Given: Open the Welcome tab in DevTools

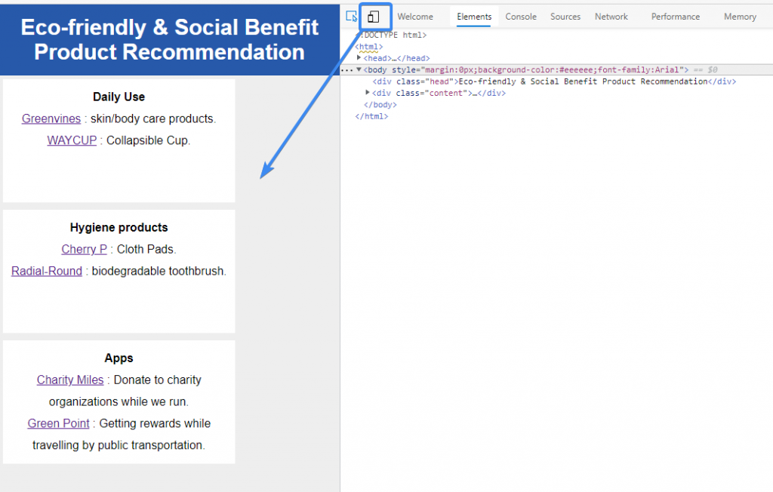Looking at the screenshot, I should tap(415, 17).
